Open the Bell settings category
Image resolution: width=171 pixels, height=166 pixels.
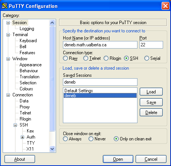(x=23, y=47)
